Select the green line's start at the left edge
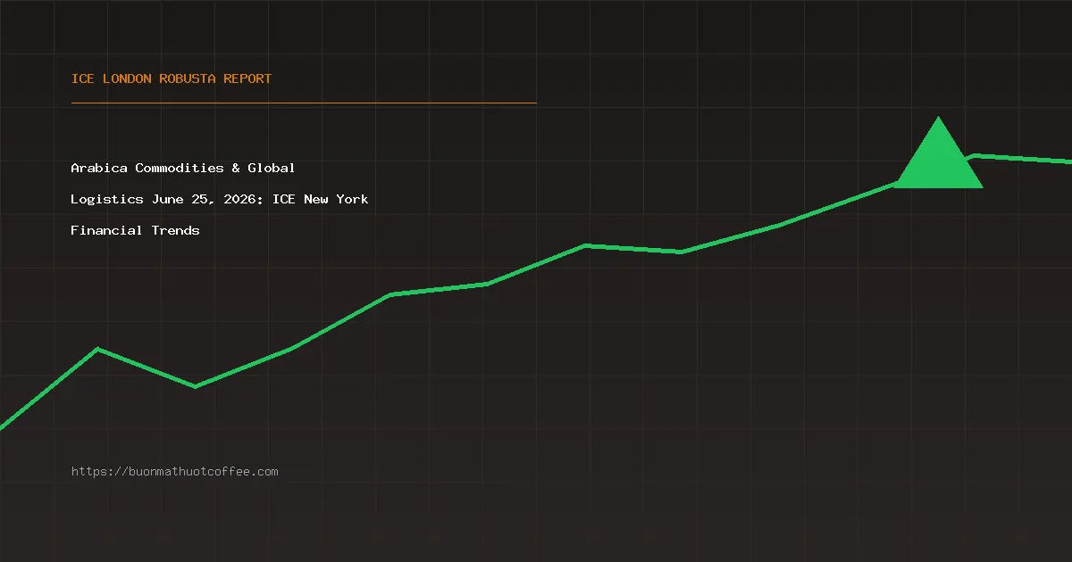This screenshot has width=1072, height=562. pos(3,426)
